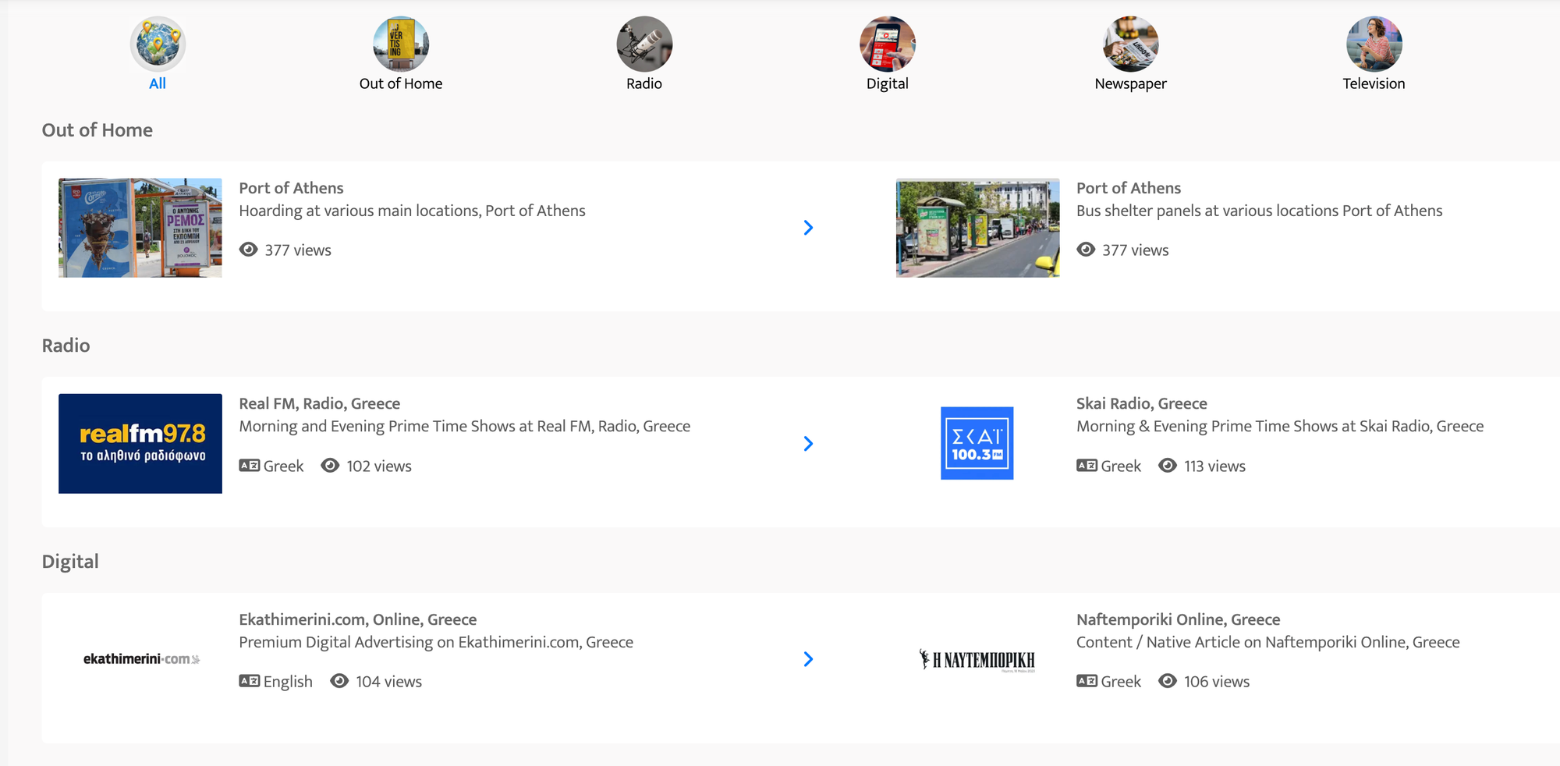Open the Out of Home category icon
1560x766 pixels.
[401, 44]
